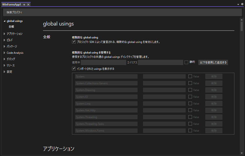
Task: Click the System.Linq namespace field
Action: tap(106, 104)
